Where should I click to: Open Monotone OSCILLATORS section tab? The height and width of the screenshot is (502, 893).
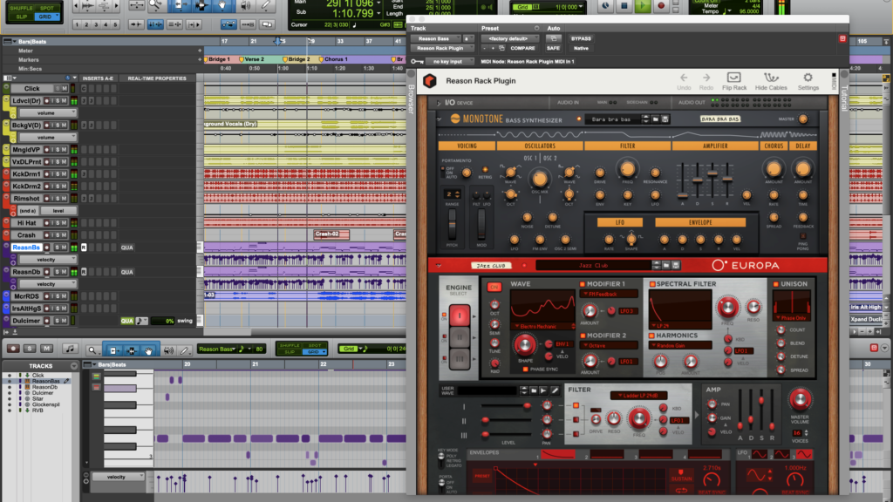click(x=539, y=146)
